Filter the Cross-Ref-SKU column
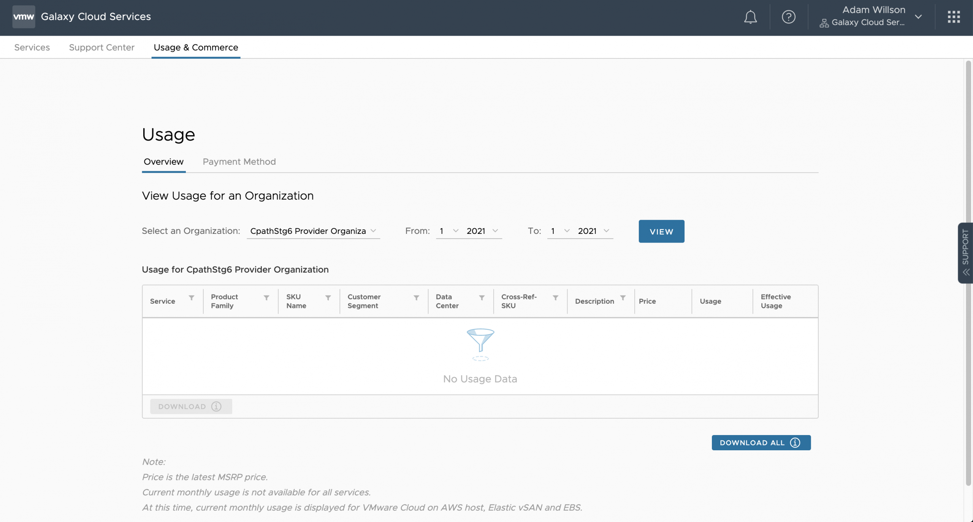 click(x=555, y=298)
